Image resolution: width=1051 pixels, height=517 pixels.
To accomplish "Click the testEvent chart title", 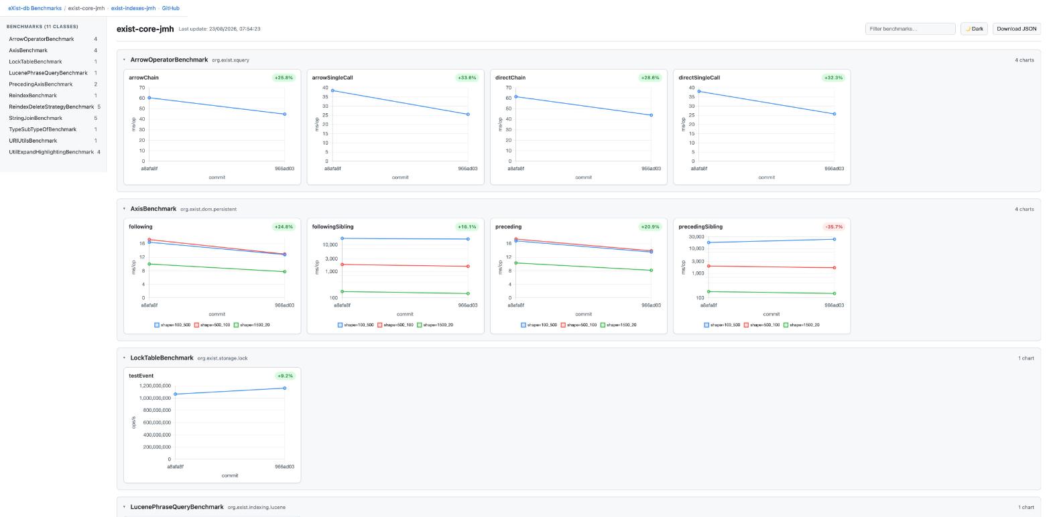I will click(141, 376).
